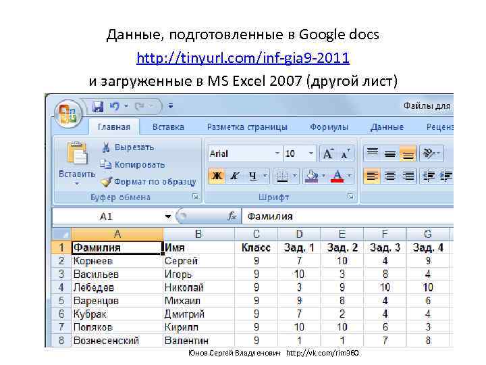Viewport: 486px width, 365px height.
Task: Open text orientation button
Action: click(x=431, y=153)
